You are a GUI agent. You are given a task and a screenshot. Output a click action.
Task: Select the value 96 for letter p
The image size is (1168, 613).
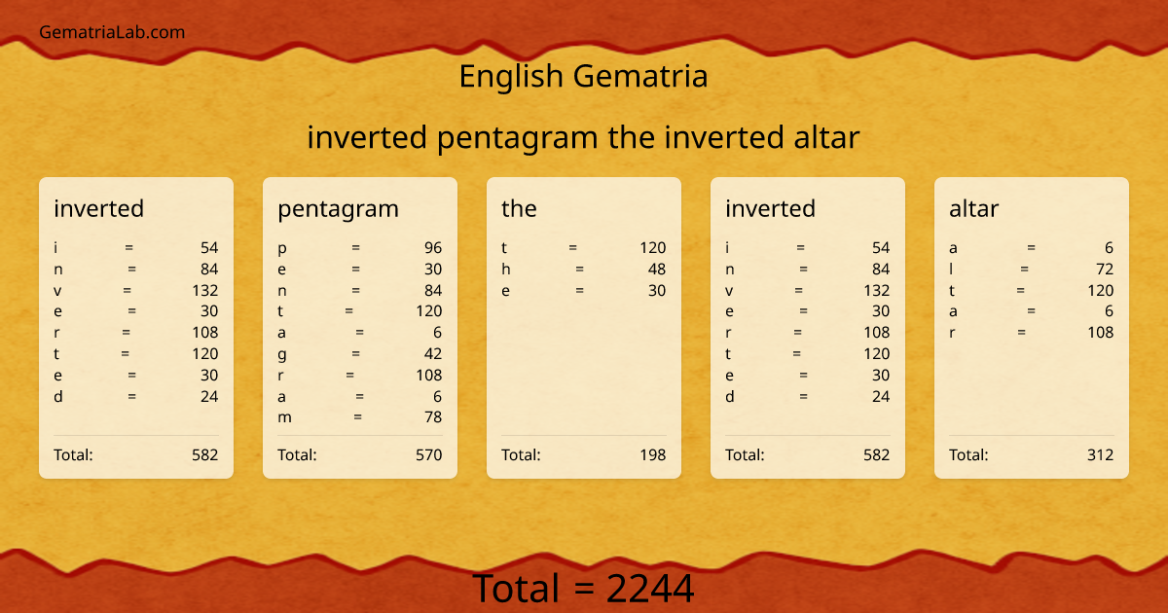tap(433, 248)
